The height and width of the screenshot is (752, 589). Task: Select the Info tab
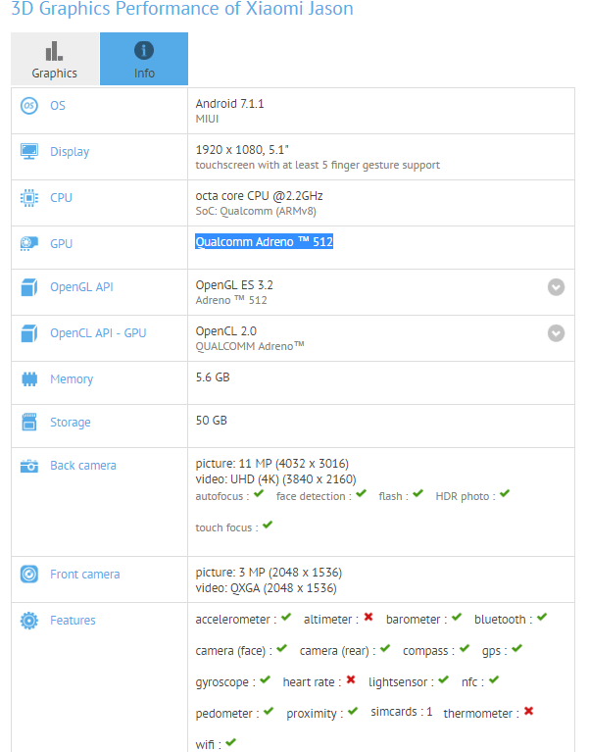click(144, 59)
